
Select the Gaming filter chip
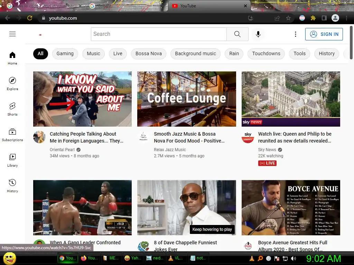pos(65,53)
